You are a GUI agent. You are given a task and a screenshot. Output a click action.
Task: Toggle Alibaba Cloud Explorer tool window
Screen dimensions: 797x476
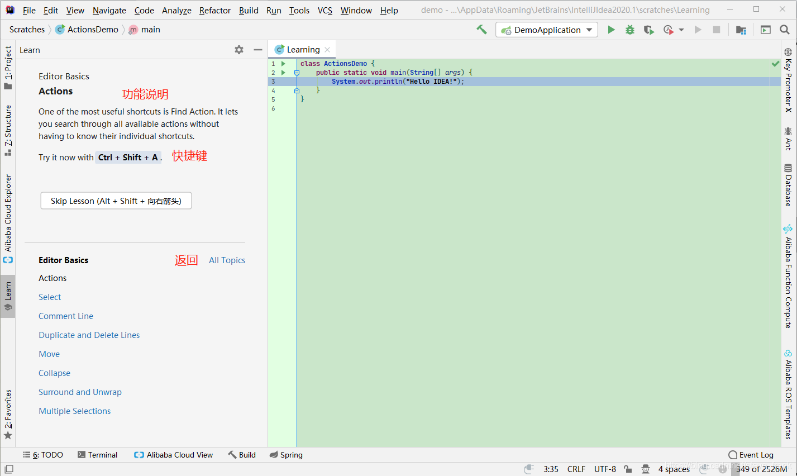(8, 218)
